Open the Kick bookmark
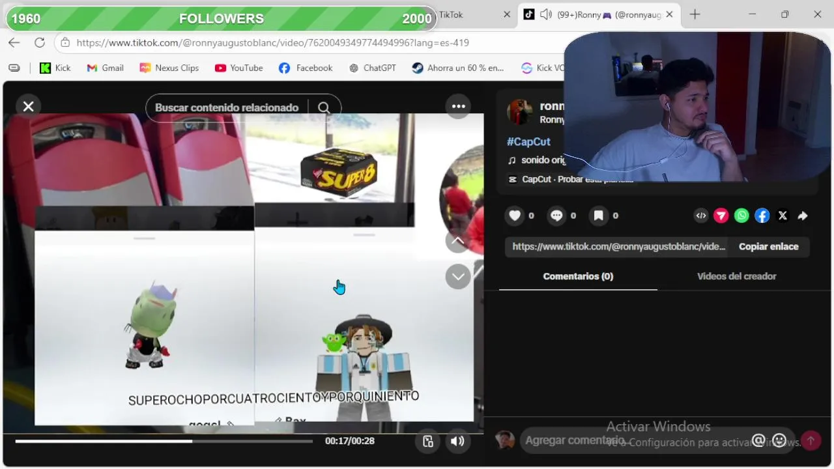 55,68
